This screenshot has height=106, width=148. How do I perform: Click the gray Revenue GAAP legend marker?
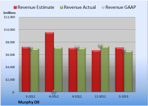click(x=103, y=8)
